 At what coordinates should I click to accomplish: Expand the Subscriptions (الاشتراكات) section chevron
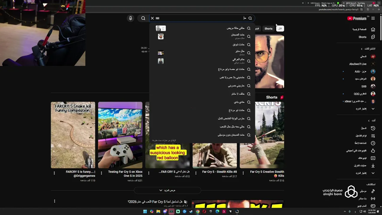tap(362, 49)
